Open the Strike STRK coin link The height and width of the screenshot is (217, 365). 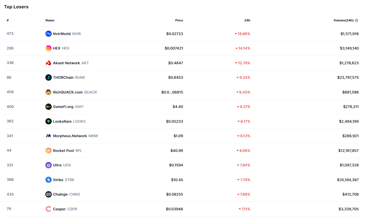[x=58, y=180]
